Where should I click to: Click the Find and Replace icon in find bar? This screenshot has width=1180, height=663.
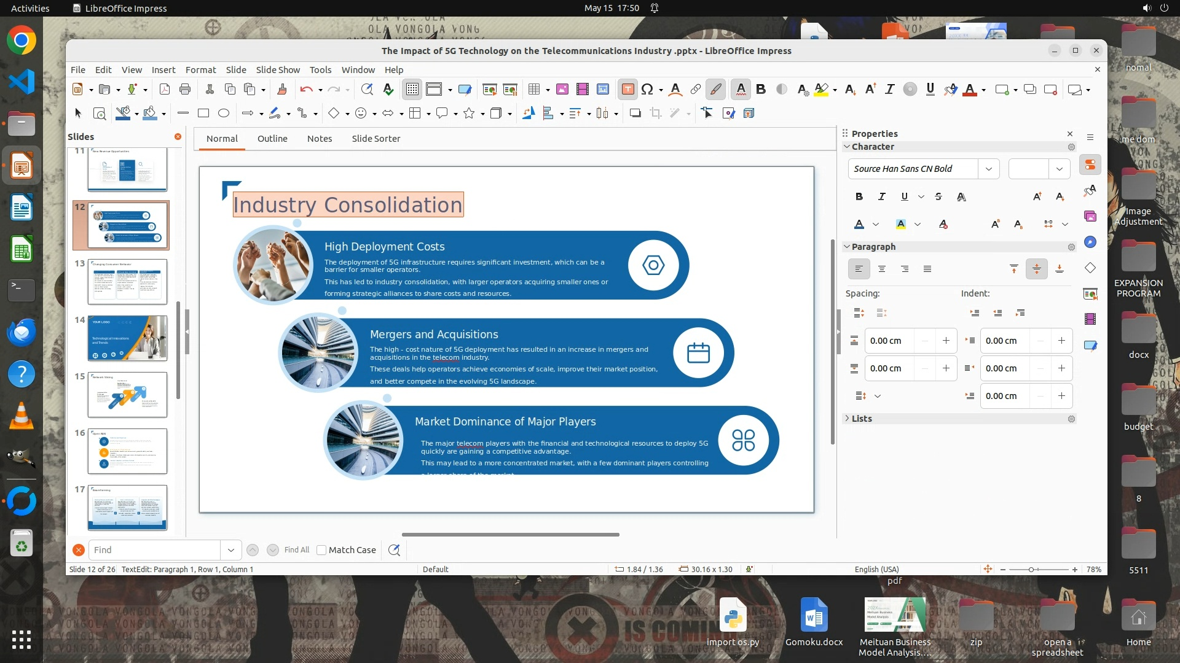[x=394, y=550]
